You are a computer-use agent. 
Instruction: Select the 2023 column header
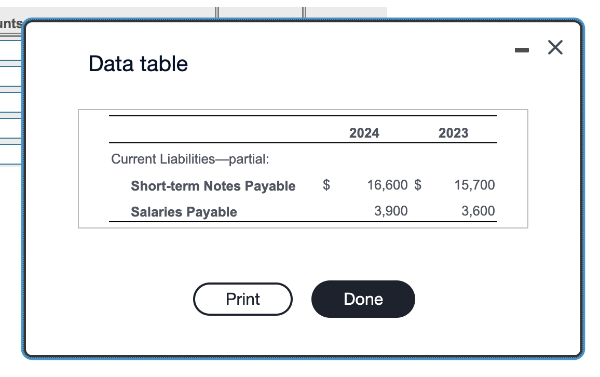tap(453, 133)
